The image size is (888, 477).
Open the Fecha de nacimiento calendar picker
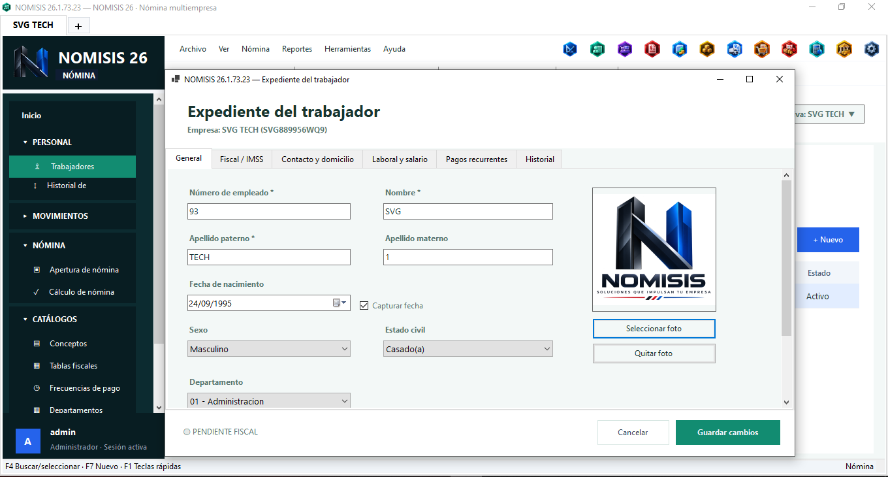tap(340, 303)
